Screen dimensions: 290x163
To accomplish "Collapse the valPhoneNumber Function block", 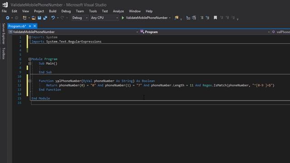I will [x=30, y=81].
